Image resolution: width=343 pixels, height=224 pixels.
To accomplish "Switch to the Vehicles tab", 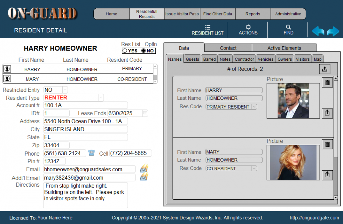I will coord(265,59).
